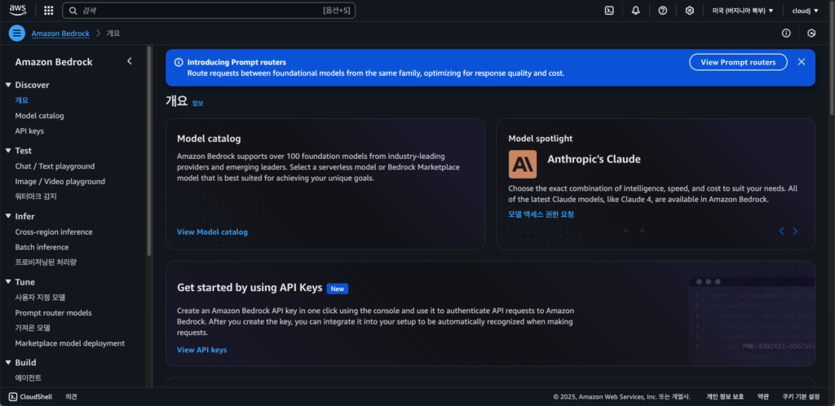Open 개인 정보 보호 in the footer
The height and width of the screenshot is (406, 835).
725,396
